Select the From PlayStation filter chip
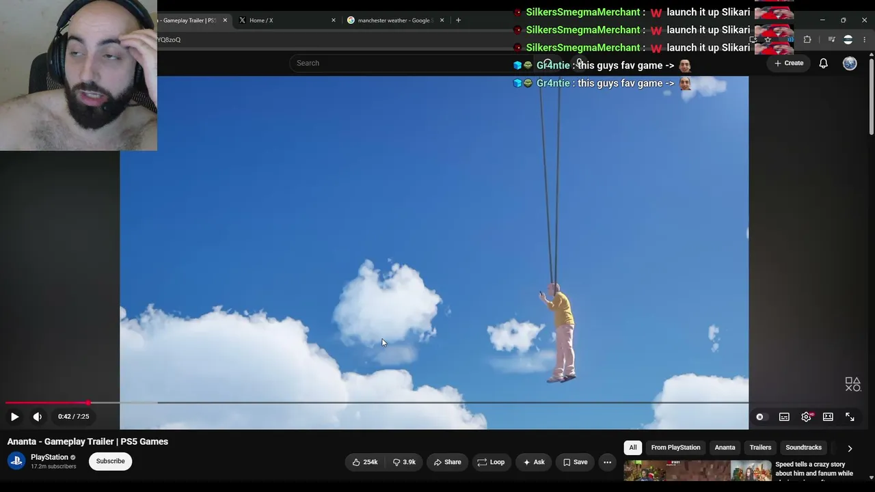Image resolution: width=875 pixels, height=492 pixels. [675, 448]
